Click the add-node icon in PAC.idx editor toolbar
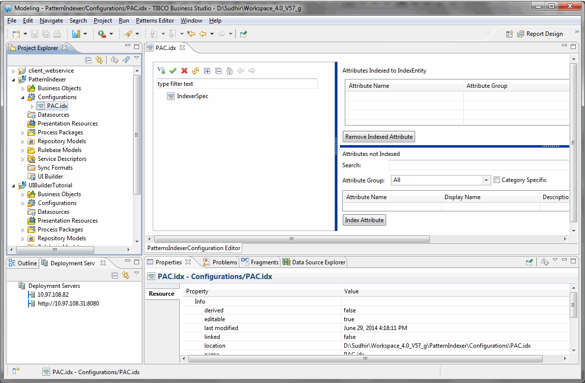This screenshot has height=383, width=585. 162,71
